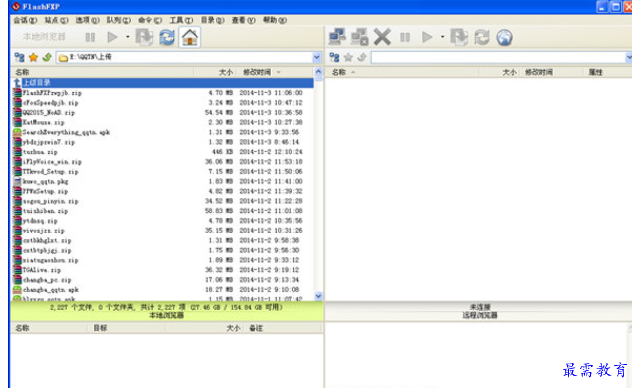632x388 pixels.
Task: Select TGAlive.zip file
Action: click(41, 270)
